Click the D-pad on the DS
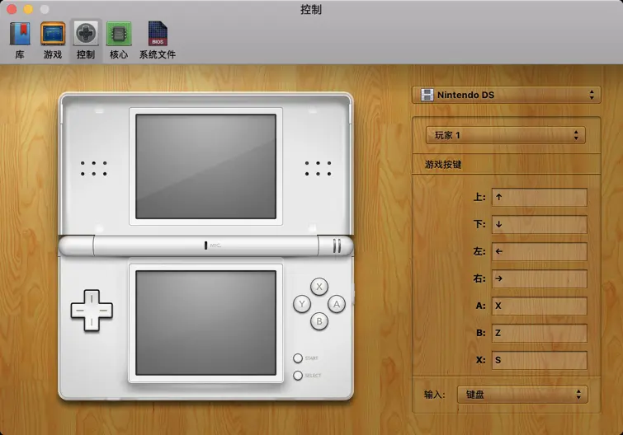The image size is (623, 435). click(x=92, y=310)
